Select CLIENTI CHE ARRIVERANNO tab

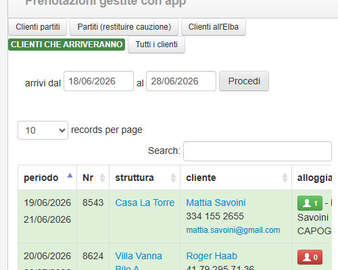pos(67,45)
